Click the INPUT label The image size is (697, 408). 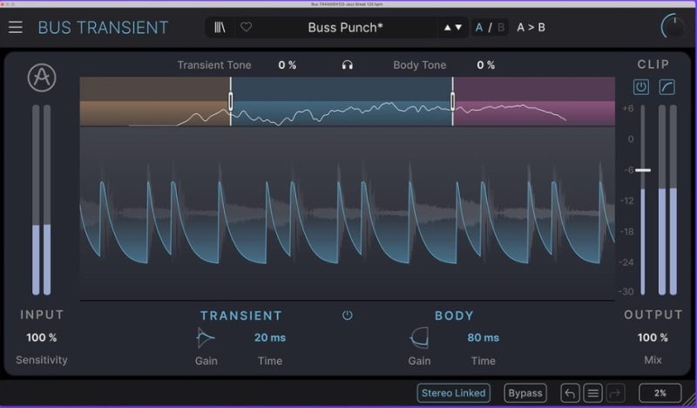click(x=42, y=315)
